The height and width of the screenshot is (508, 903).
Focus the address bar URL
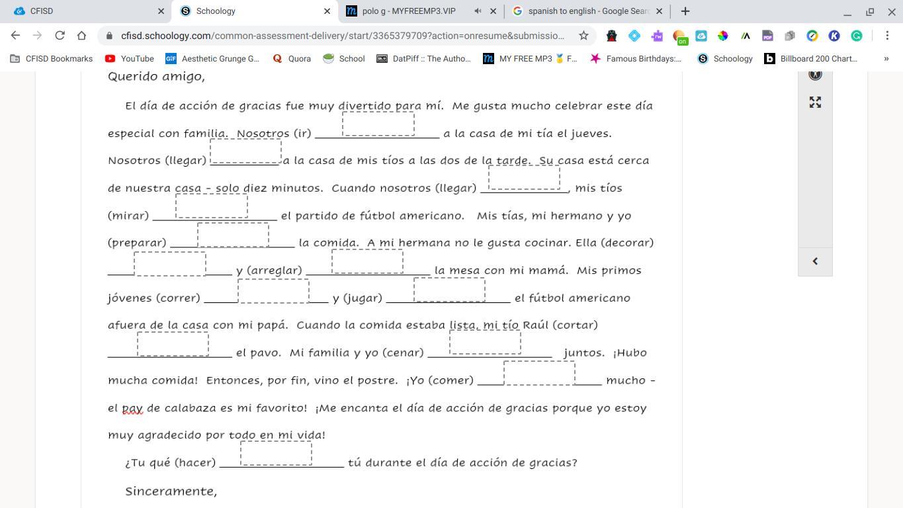[x=343, y=36]
